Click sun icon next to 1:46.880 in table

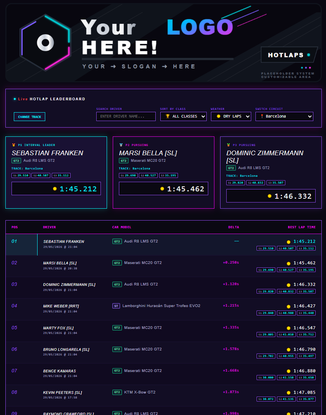[x=288, y=371]
